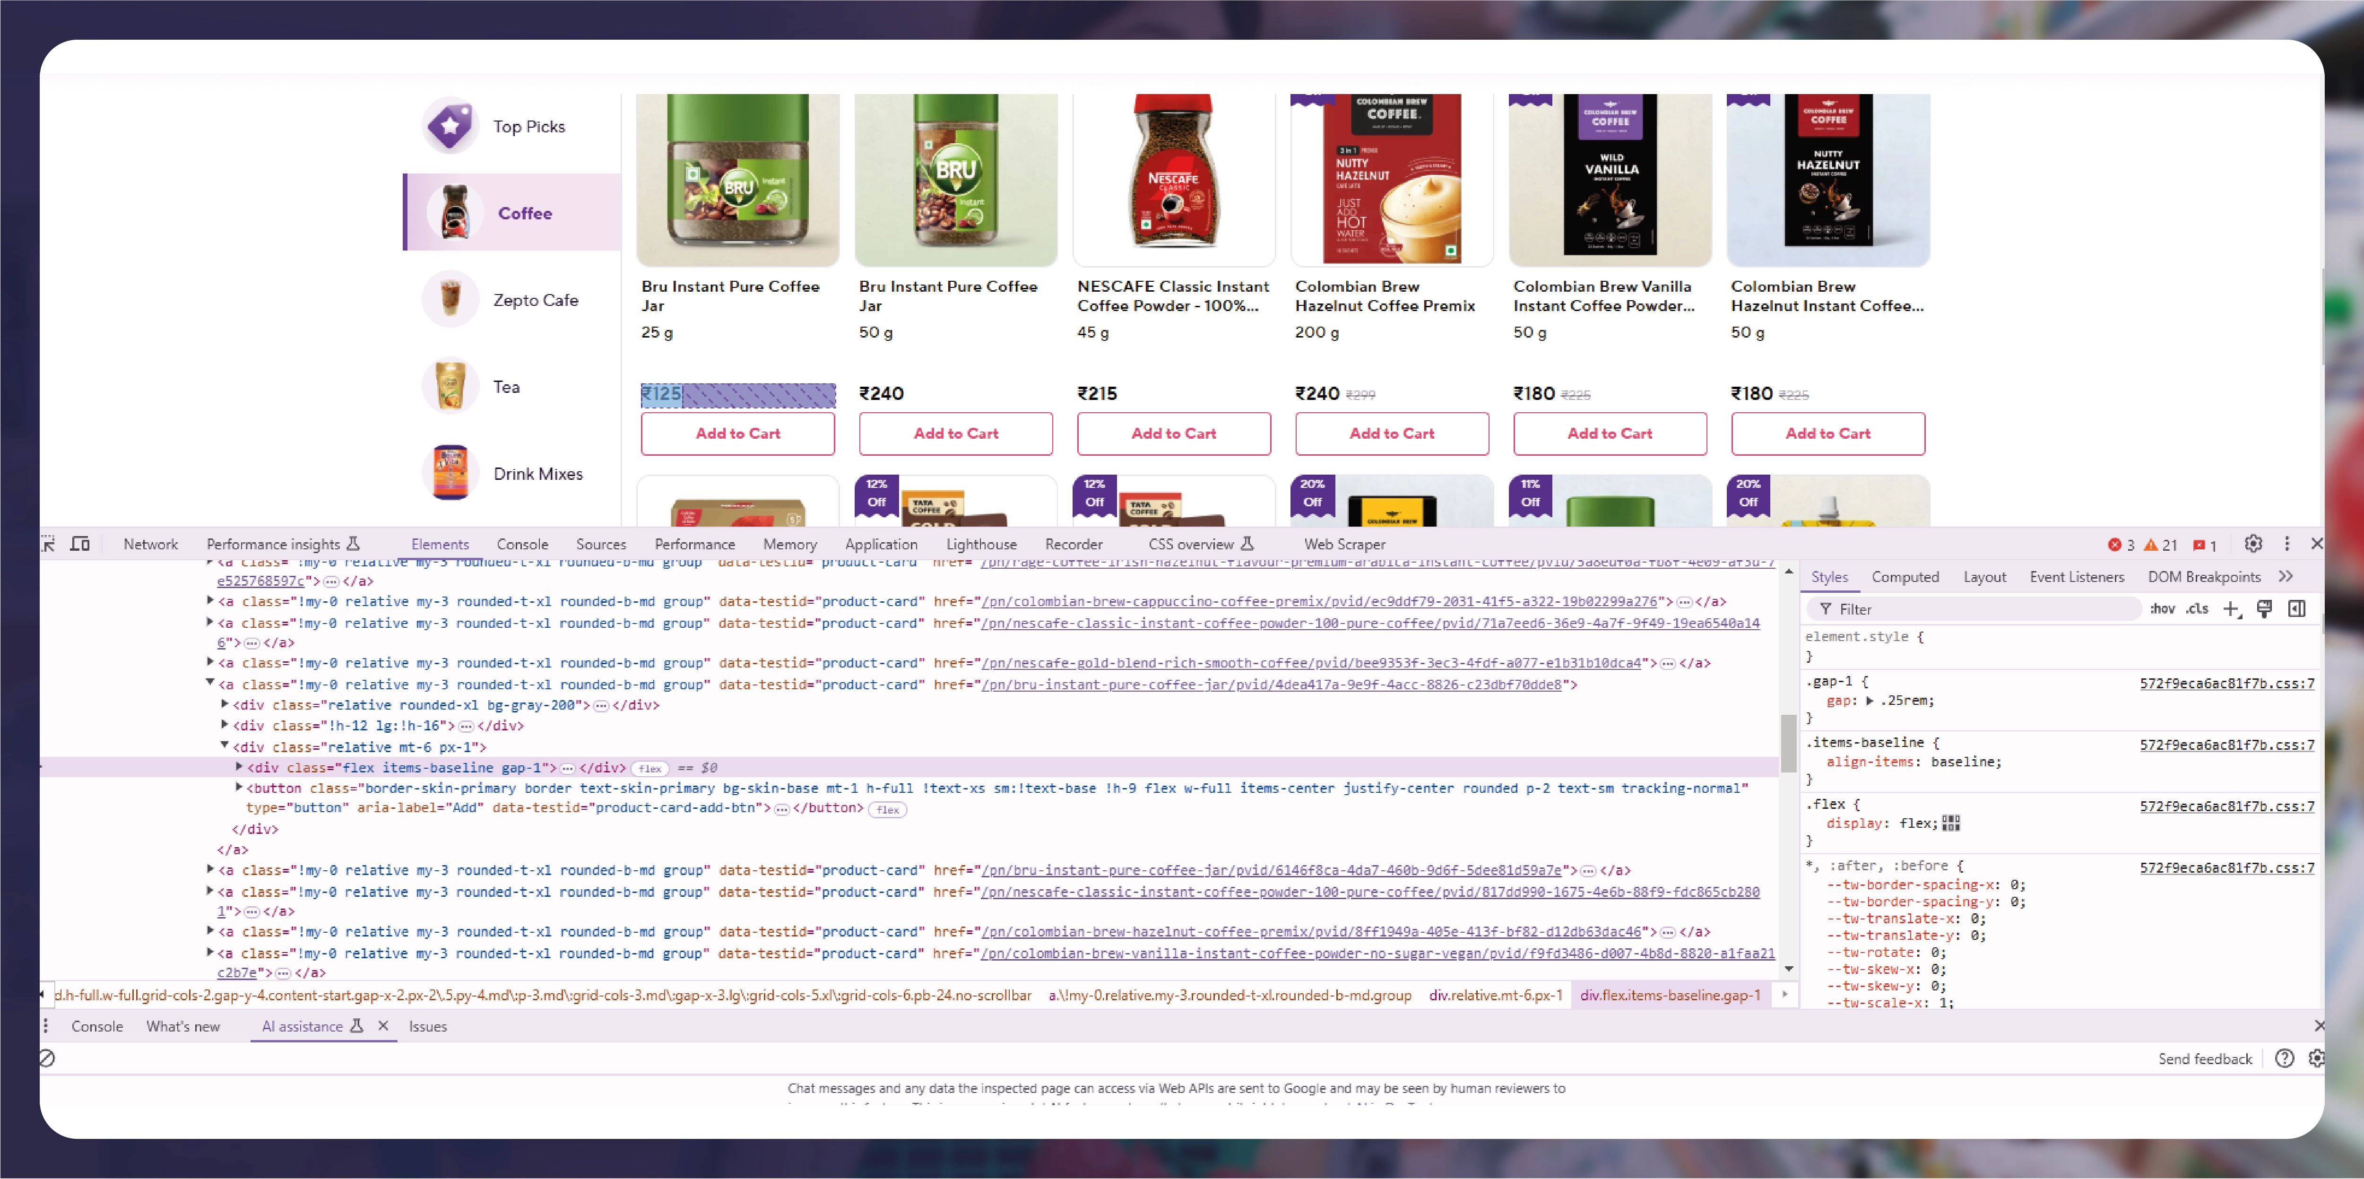Follow the colombian-brew-hazelnut-coffee-premix href link
Image resolution: width=2364 pixels, height=1179 pixels.
coord(1310,931)
